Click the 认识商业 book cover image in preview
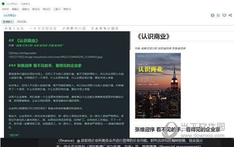Image resolution: width=234 pixels, height=147 pixels. click(158, 86)
